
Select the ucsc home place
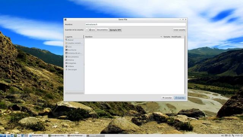(x=74, y=47)
